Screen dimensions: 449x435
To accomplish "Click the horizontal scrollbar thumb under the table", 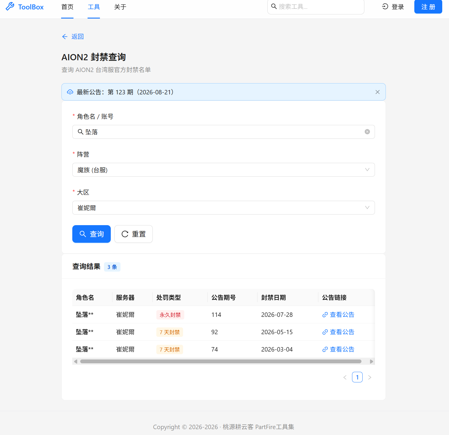I will 221,362.
